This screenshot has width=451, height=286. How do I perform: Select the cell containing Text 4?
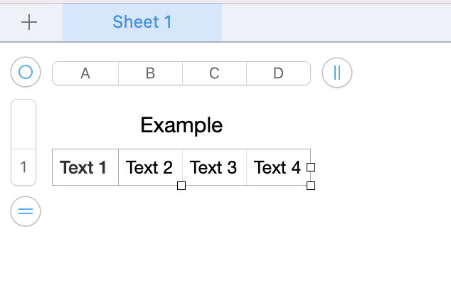[x=277, y=168]
